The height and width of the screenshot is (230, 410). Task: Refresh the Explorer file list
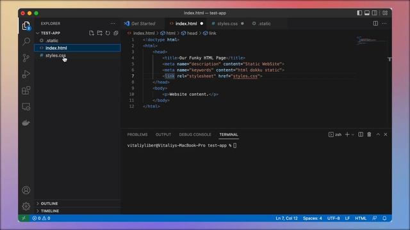[x=108, y=33]
